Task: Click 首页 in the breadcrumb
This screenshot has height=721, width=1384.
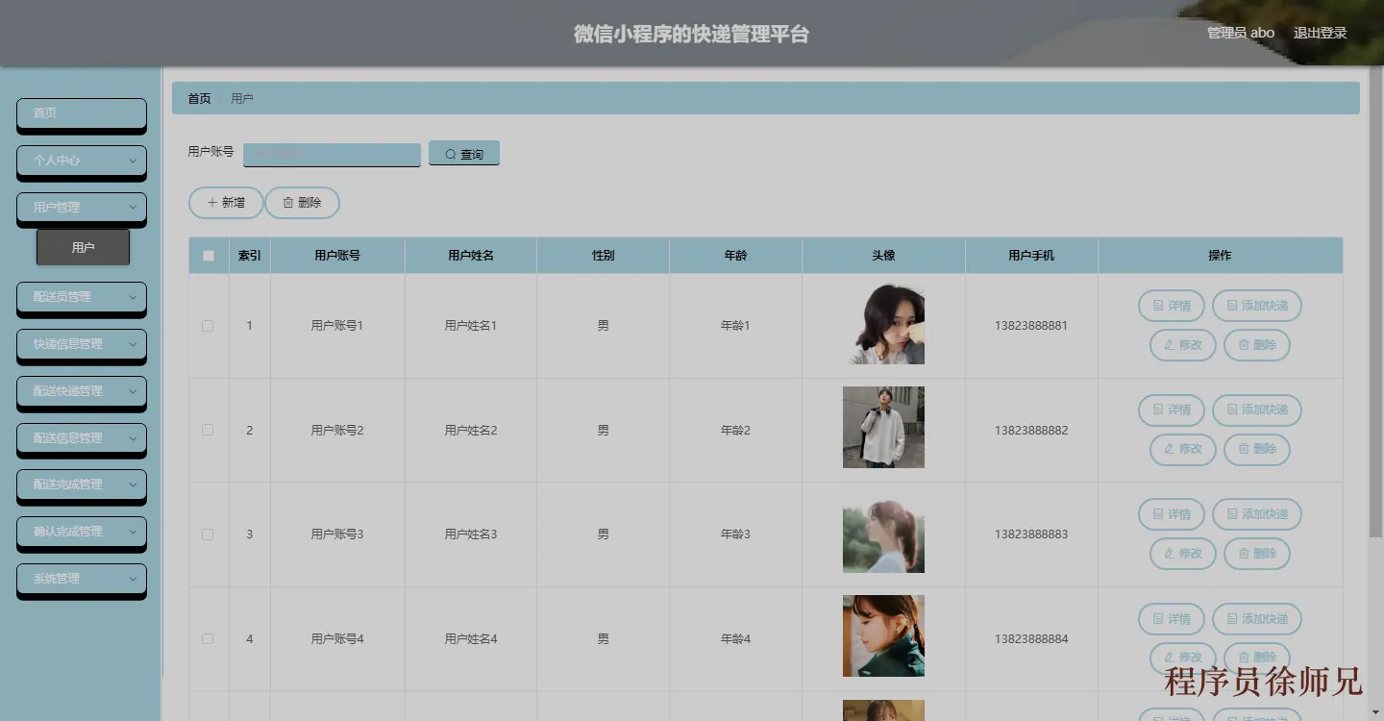Action: click(x=199, y=99)
